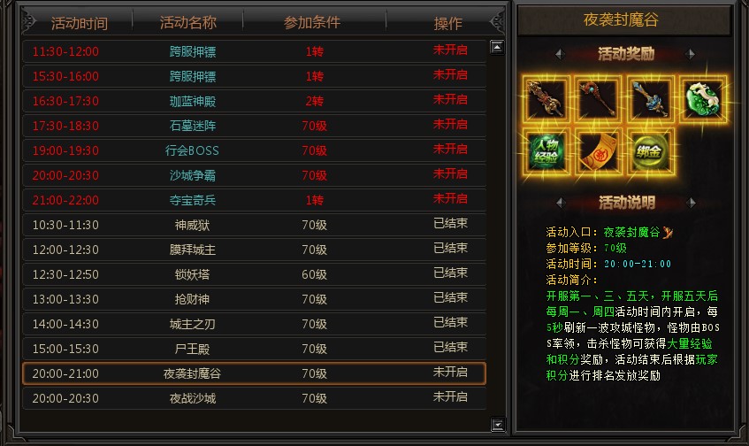Click 未开启 for the 沙城争霸 row
The width and height of the screenshot is (749, 446).
click(x=450, y=174)
